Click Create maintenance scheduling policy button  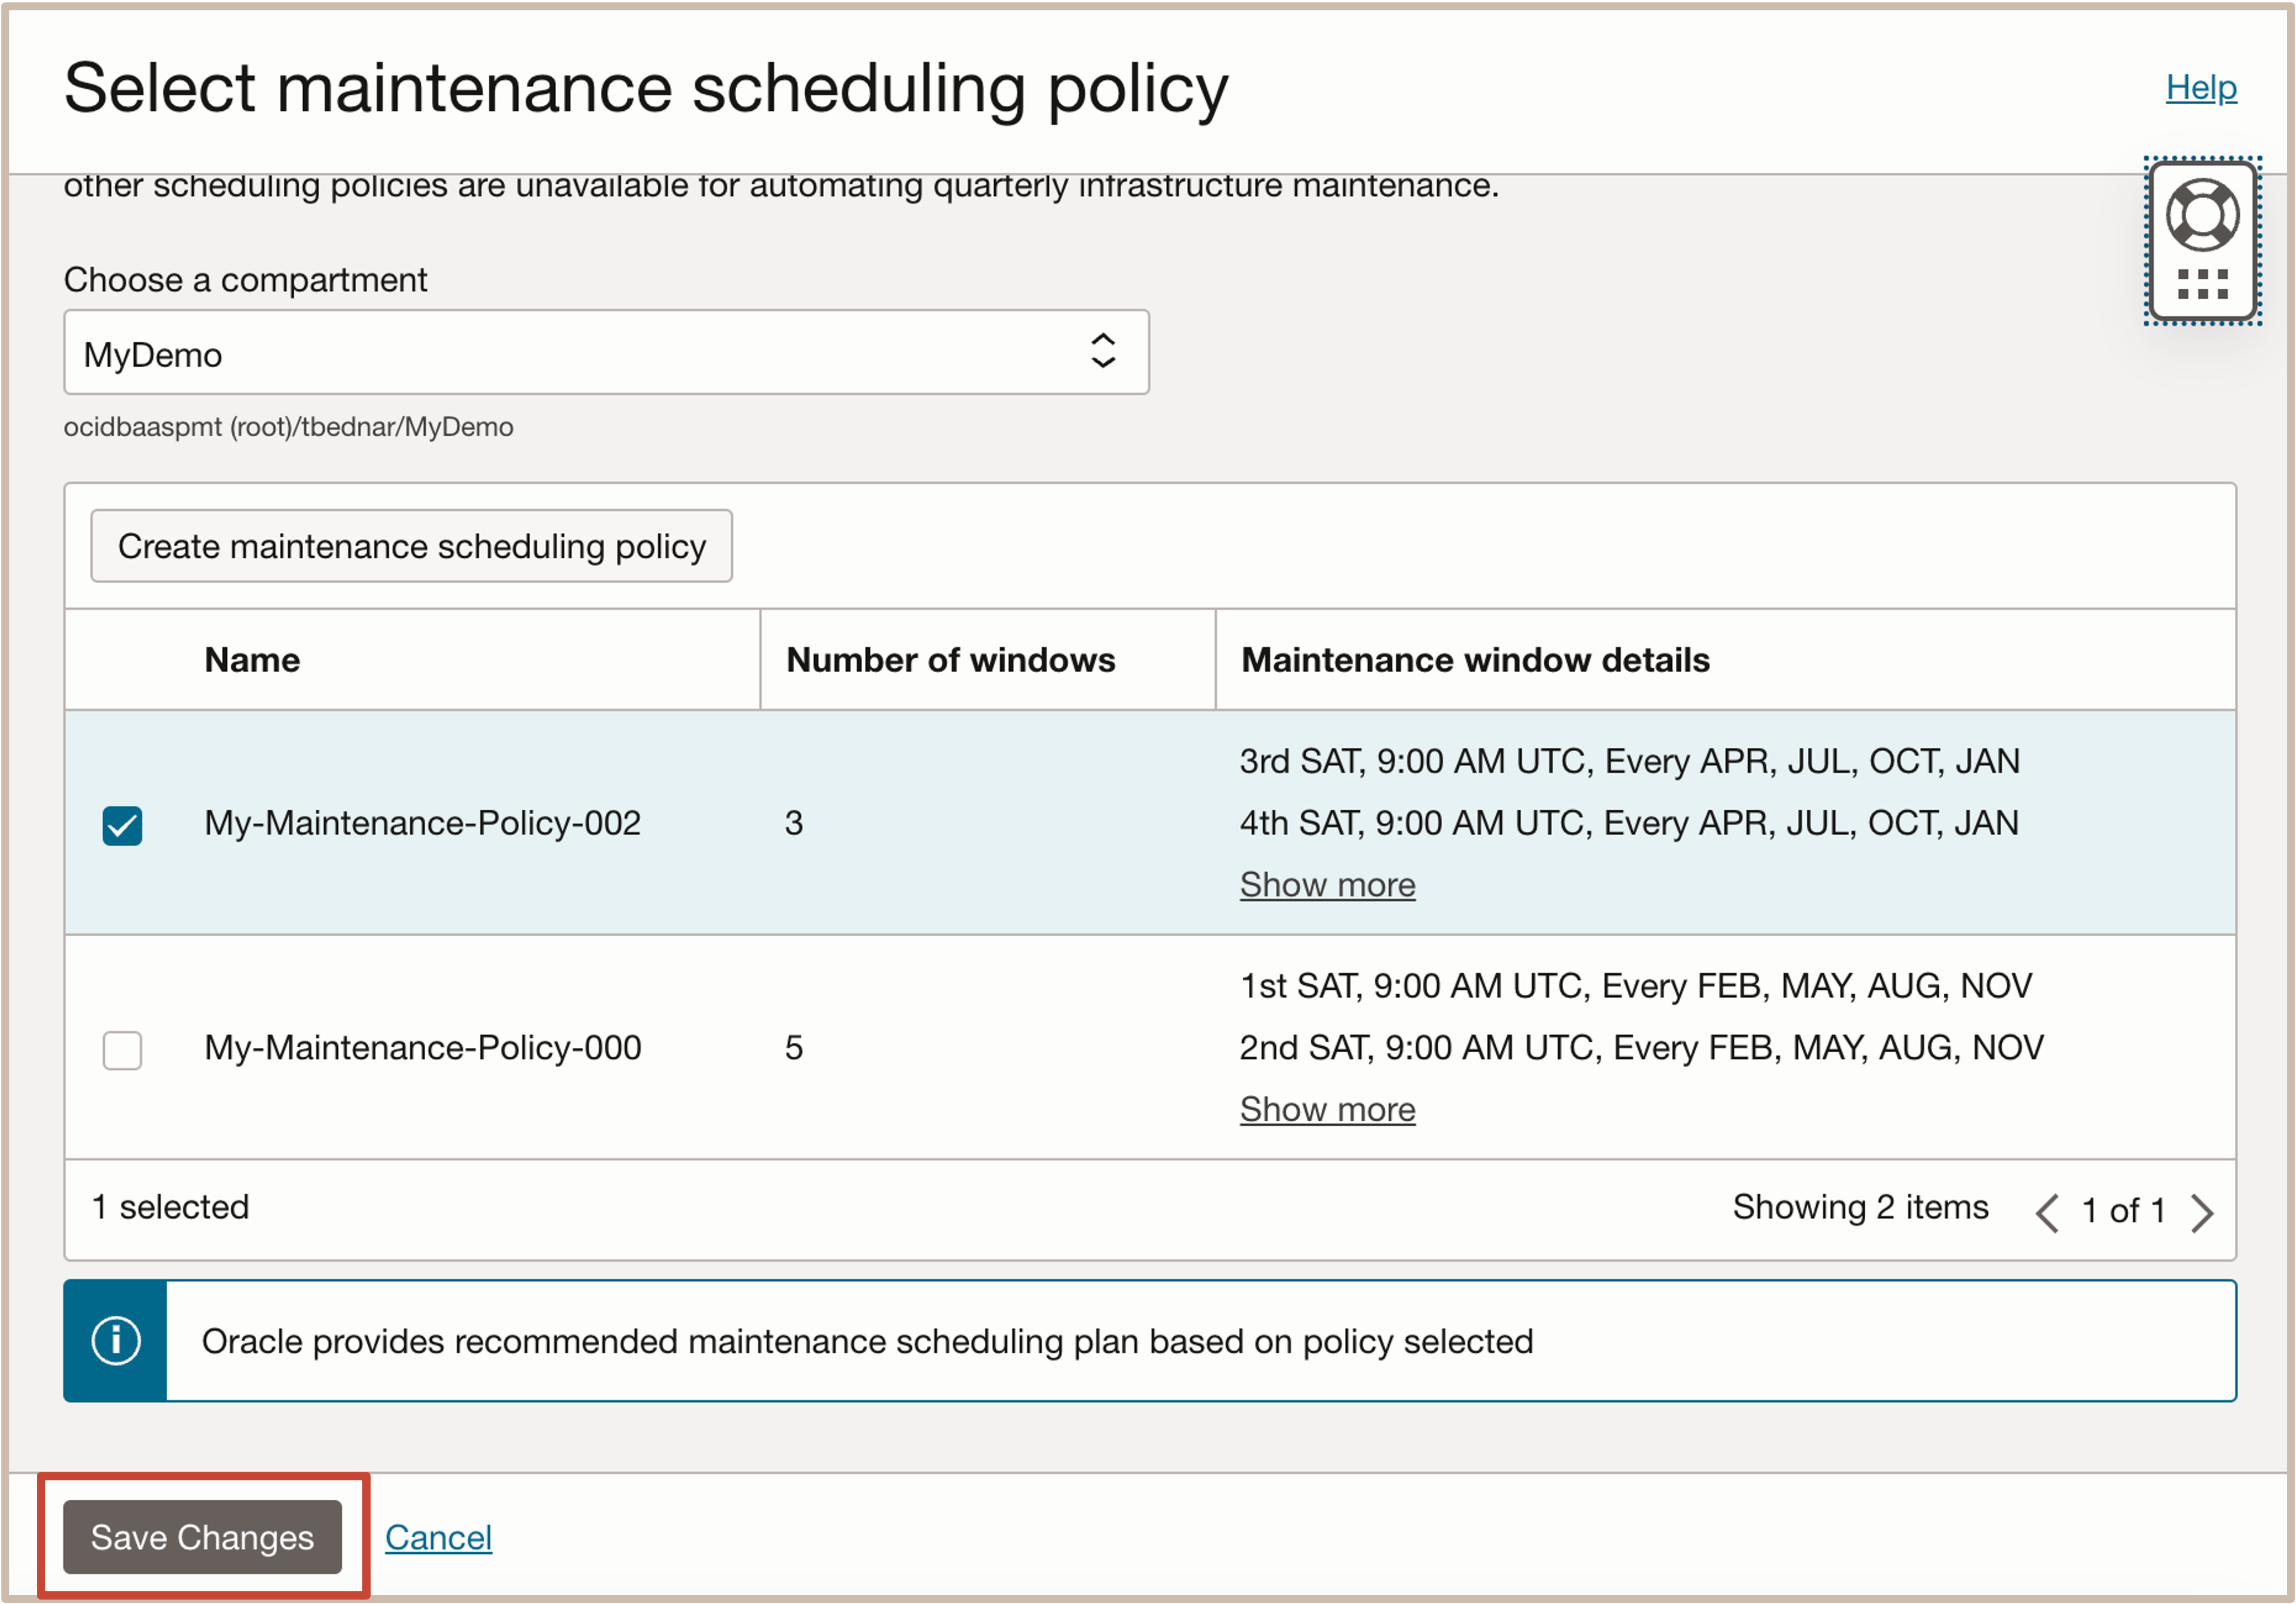coord(411,547)
